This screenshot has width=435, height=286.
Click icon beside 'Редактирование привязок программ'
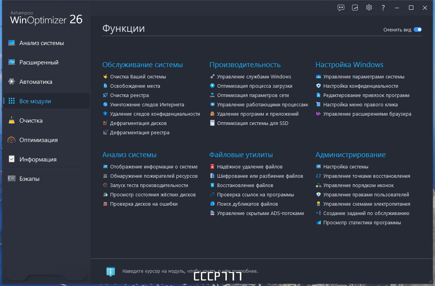click(x=318, y=95)
